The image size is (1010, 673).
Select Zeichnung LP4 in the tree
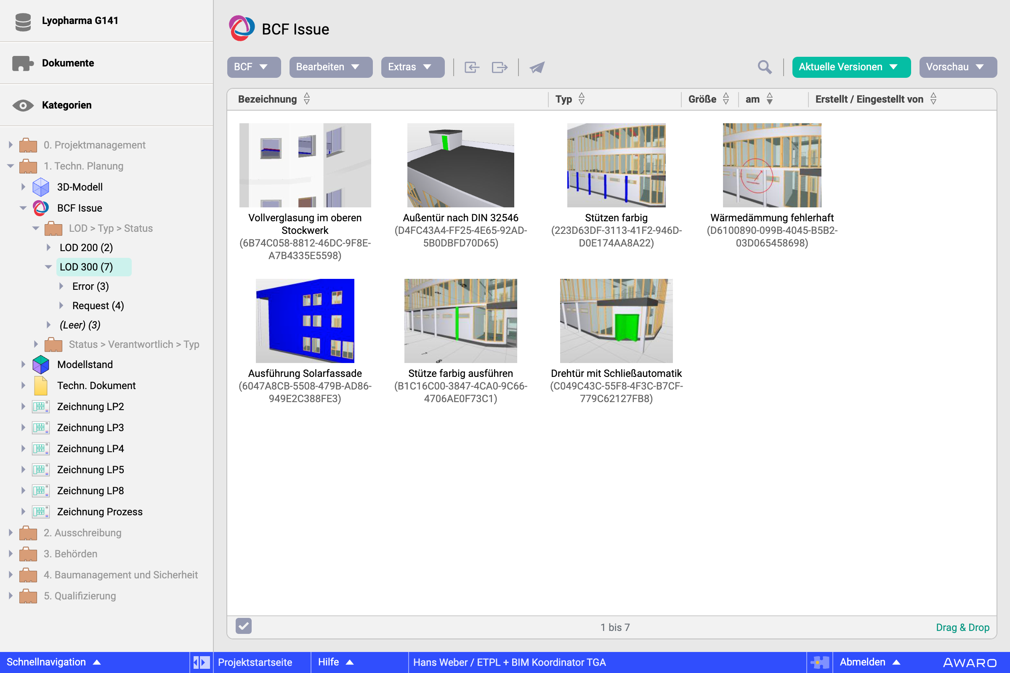pos(90,448)
